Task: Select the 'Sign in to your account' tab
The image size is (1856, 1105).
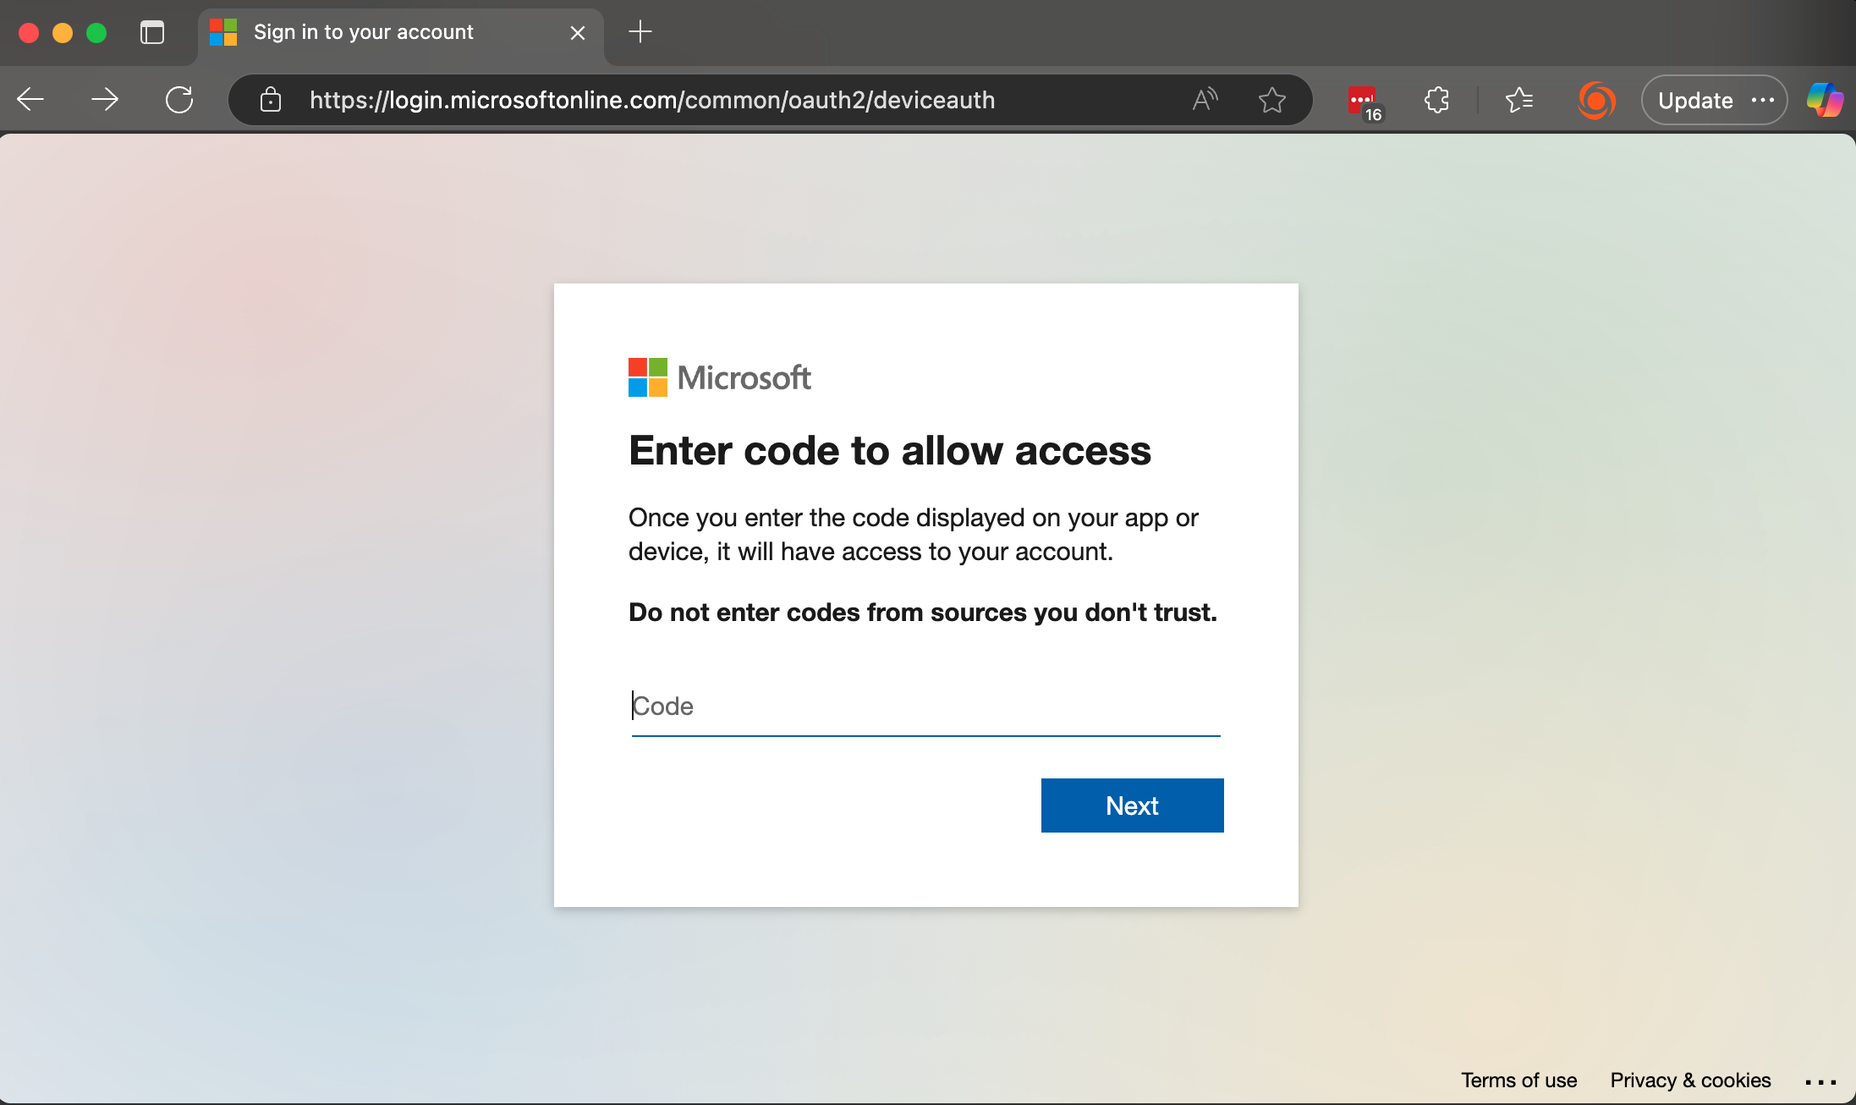Action: [364, 32]
